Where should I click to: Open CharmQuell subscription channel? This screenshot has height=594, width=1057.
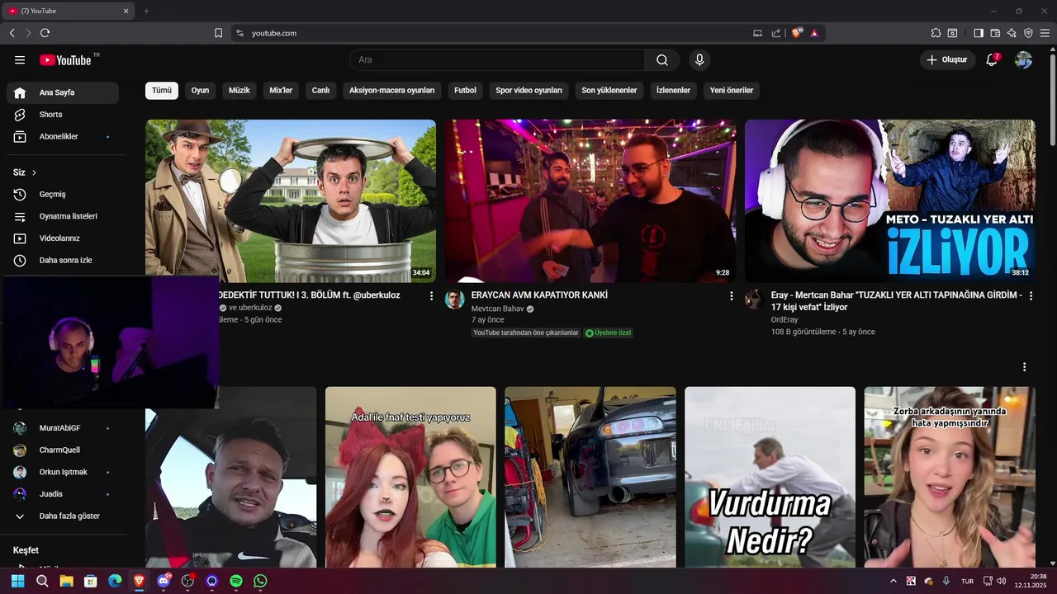63,450
